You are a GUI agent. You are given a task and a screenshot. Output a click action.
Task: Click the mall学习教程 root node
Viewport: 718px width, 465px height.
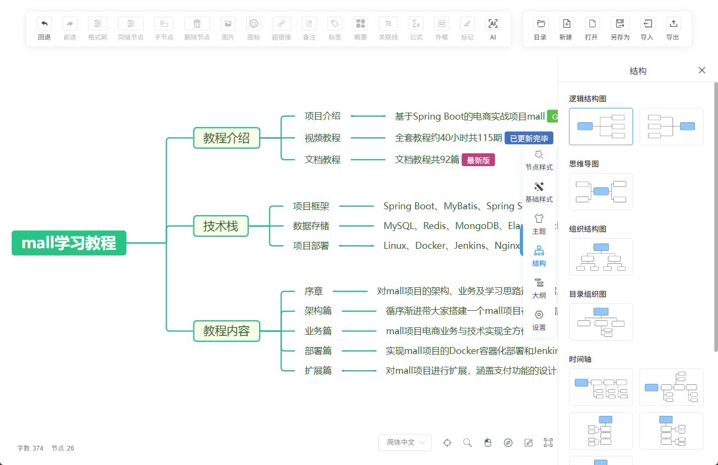coord(69,243)
